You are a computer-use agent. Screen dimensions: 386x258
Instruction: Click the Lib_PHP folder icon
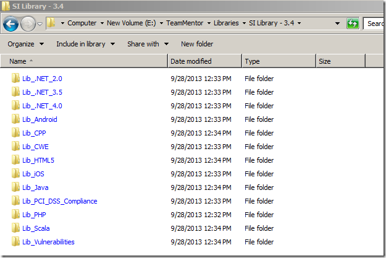point(15,215)
